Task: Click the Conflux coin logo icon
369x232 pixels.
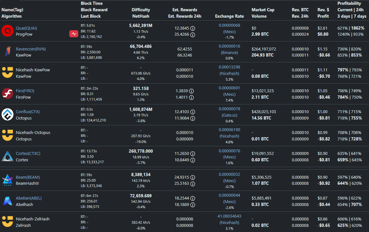Action: point(7,115)
